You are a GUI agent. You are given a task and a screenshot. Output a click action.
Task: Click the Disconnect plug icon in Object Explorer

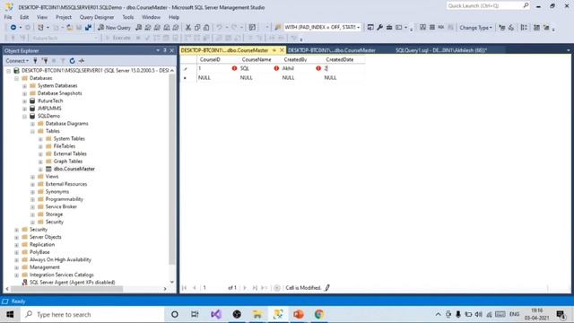pos(45,61)
